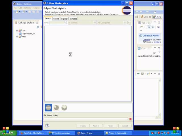The image size is (182, 136).
Task: Open the Edit menu in Eclipse
Action: 20,8
